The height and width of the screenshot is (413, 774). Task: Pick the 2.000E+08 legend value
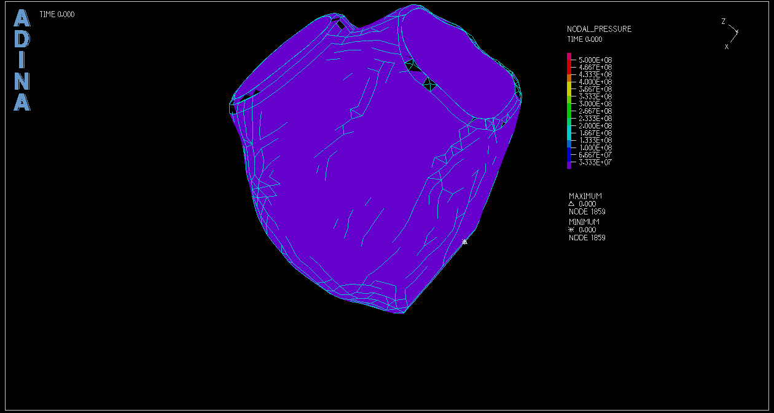595,125
